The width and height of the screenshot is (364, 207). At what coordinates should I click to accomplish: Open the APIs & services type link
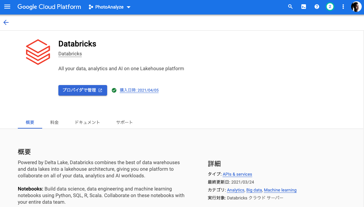(237, 174)
